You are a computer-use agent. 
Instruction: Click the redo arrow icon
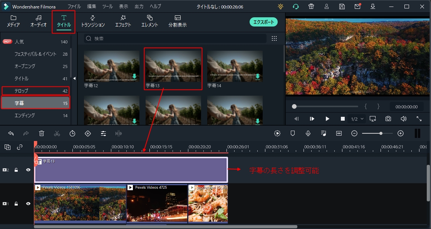click(26, 134)
